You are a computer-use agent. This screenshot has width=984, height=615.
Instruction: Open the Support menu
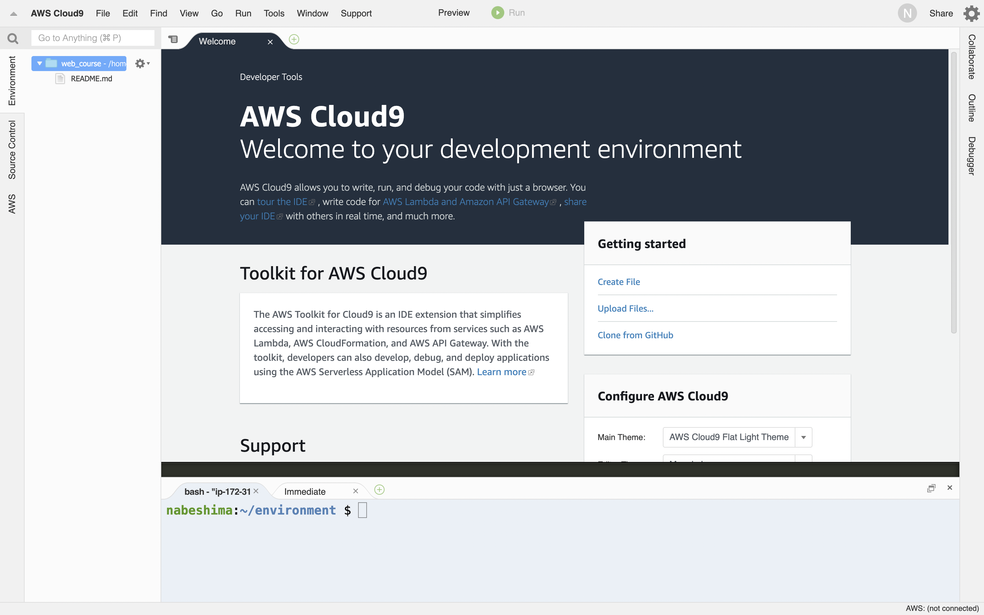click(356, 13)
